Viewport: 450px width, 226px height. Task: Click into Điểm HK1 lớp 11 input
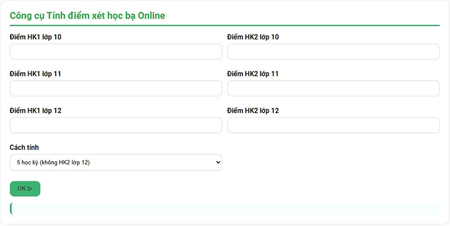click(x=116, y=89)
